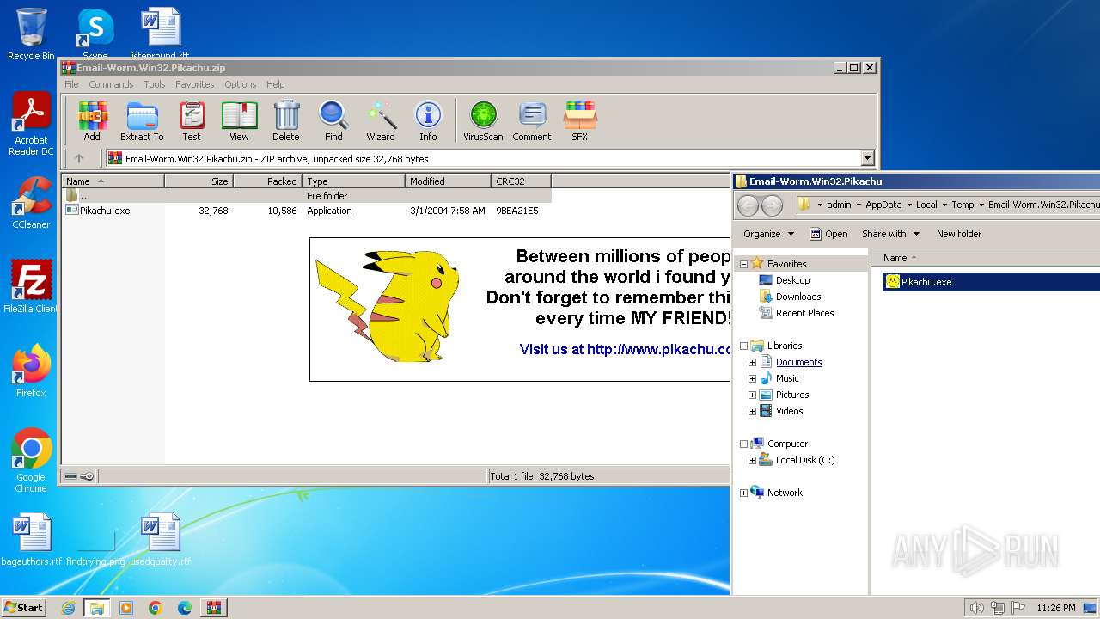Click the Open button in Explorer toolbar
This screenshot has width=1100, height=619.
[x=828, y=234]
